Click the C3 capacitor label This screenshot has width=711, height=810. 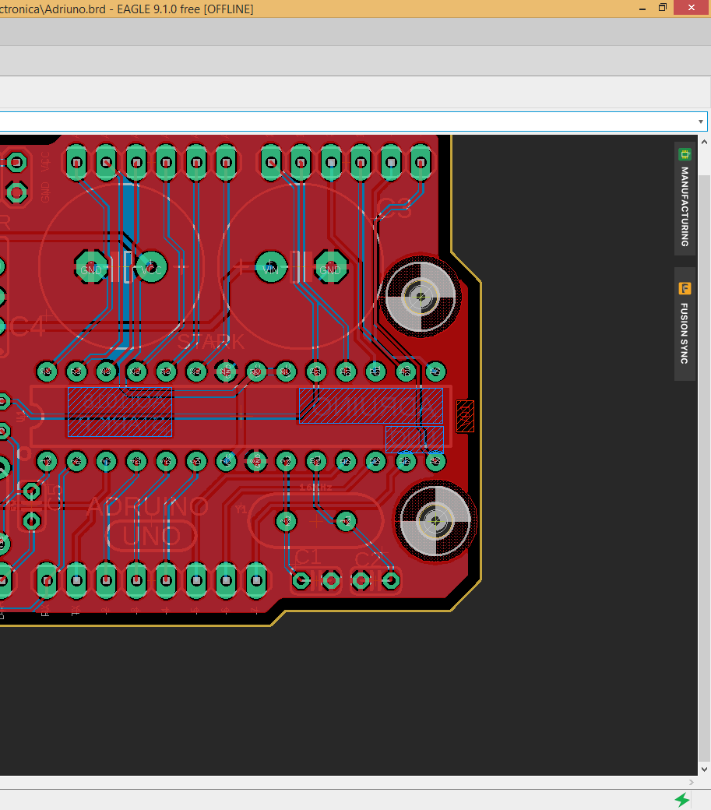pos(394,208)
